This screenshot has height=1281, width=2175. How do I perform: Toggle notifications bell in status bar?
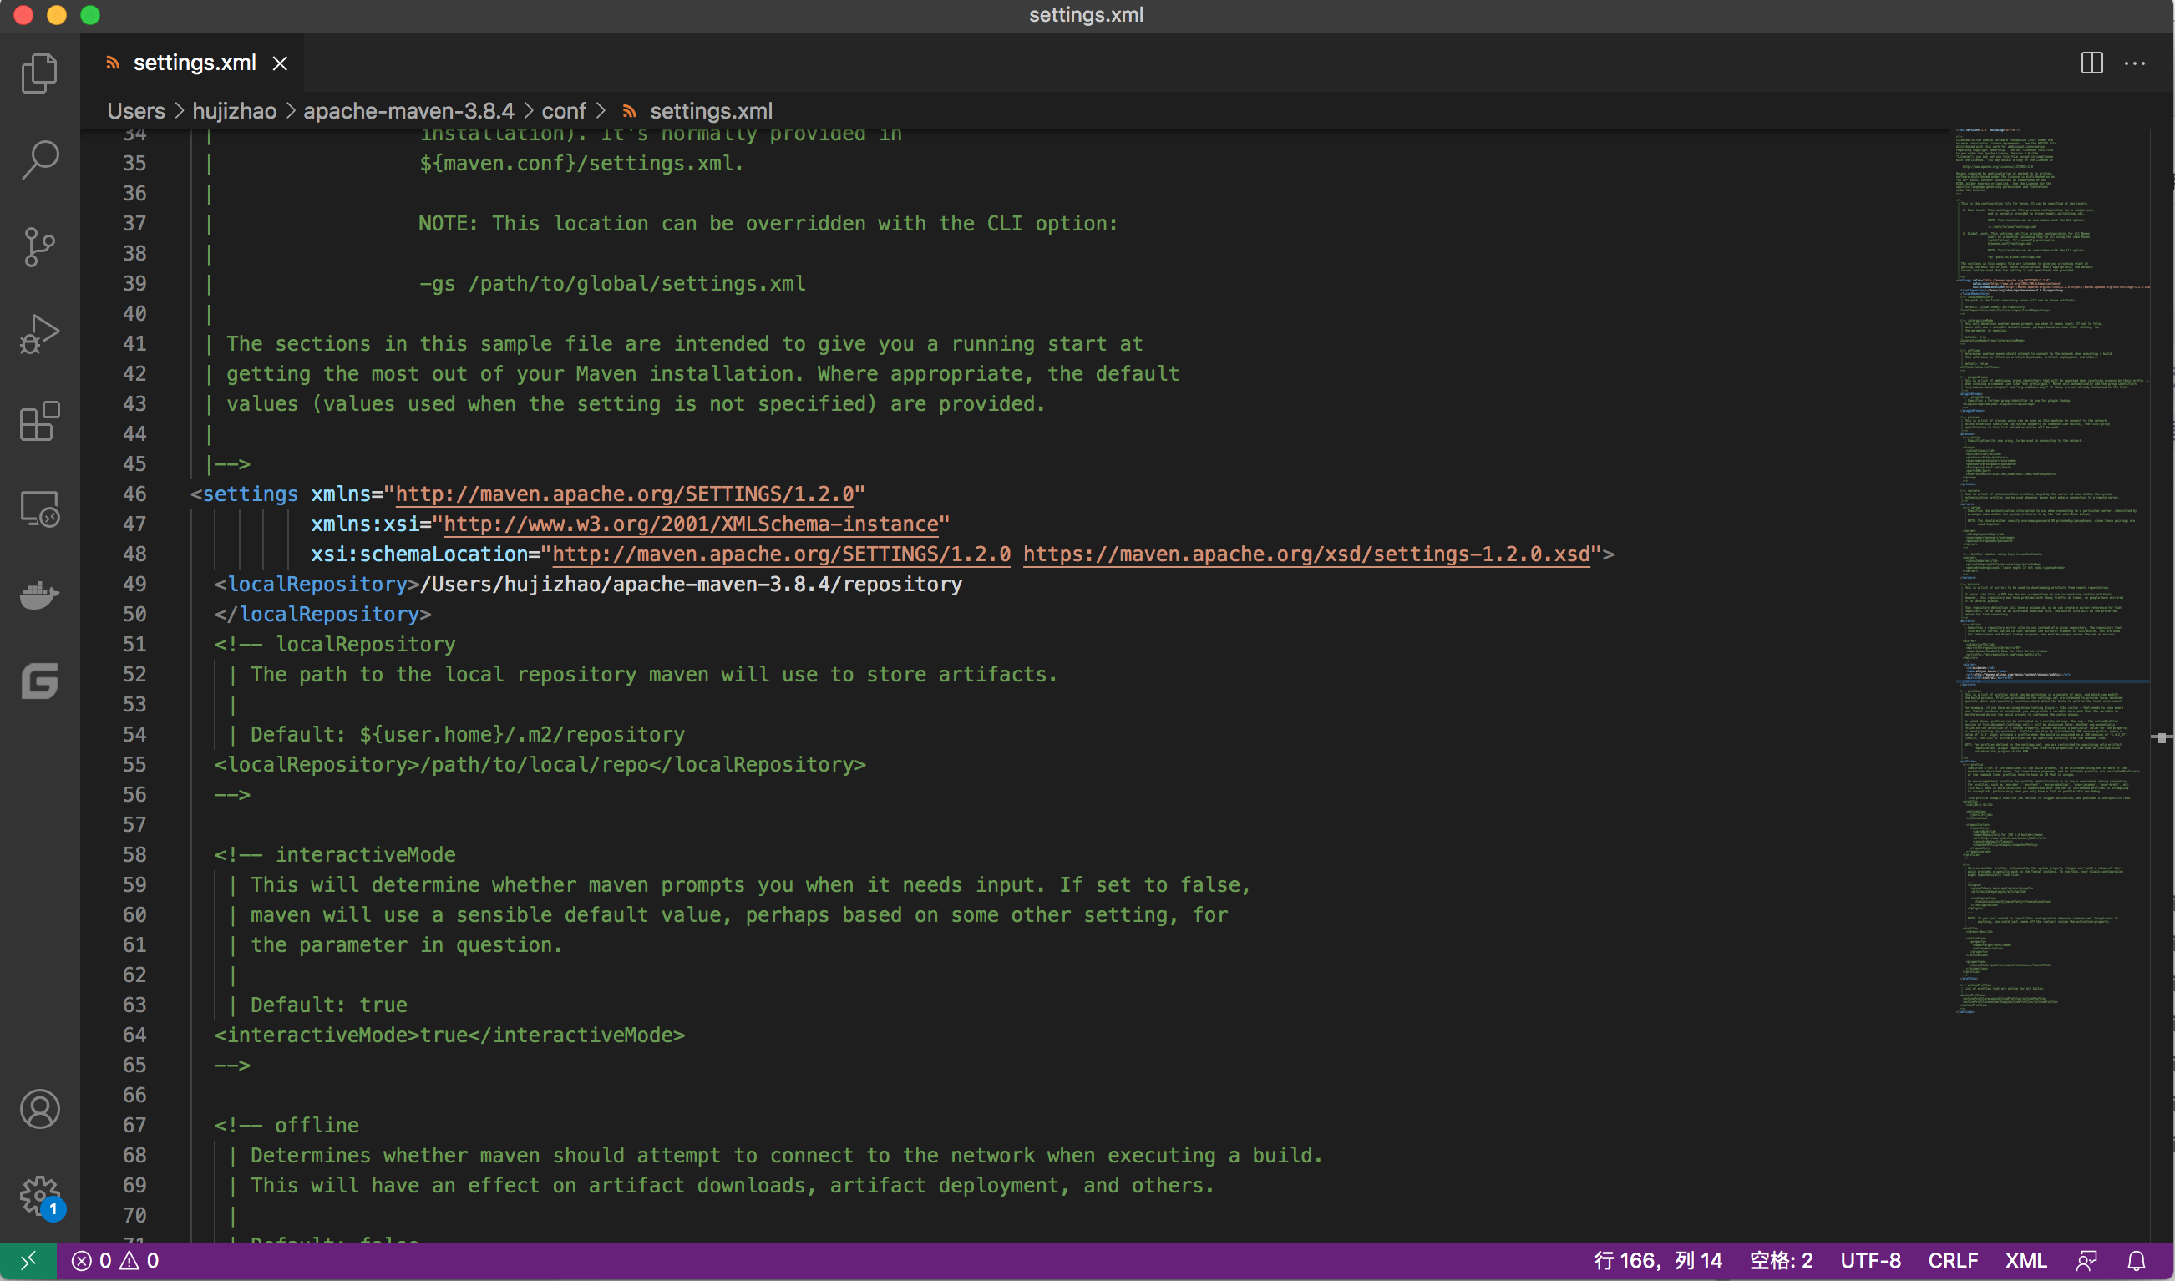pyautogui.click(x=2136, y=1261)
